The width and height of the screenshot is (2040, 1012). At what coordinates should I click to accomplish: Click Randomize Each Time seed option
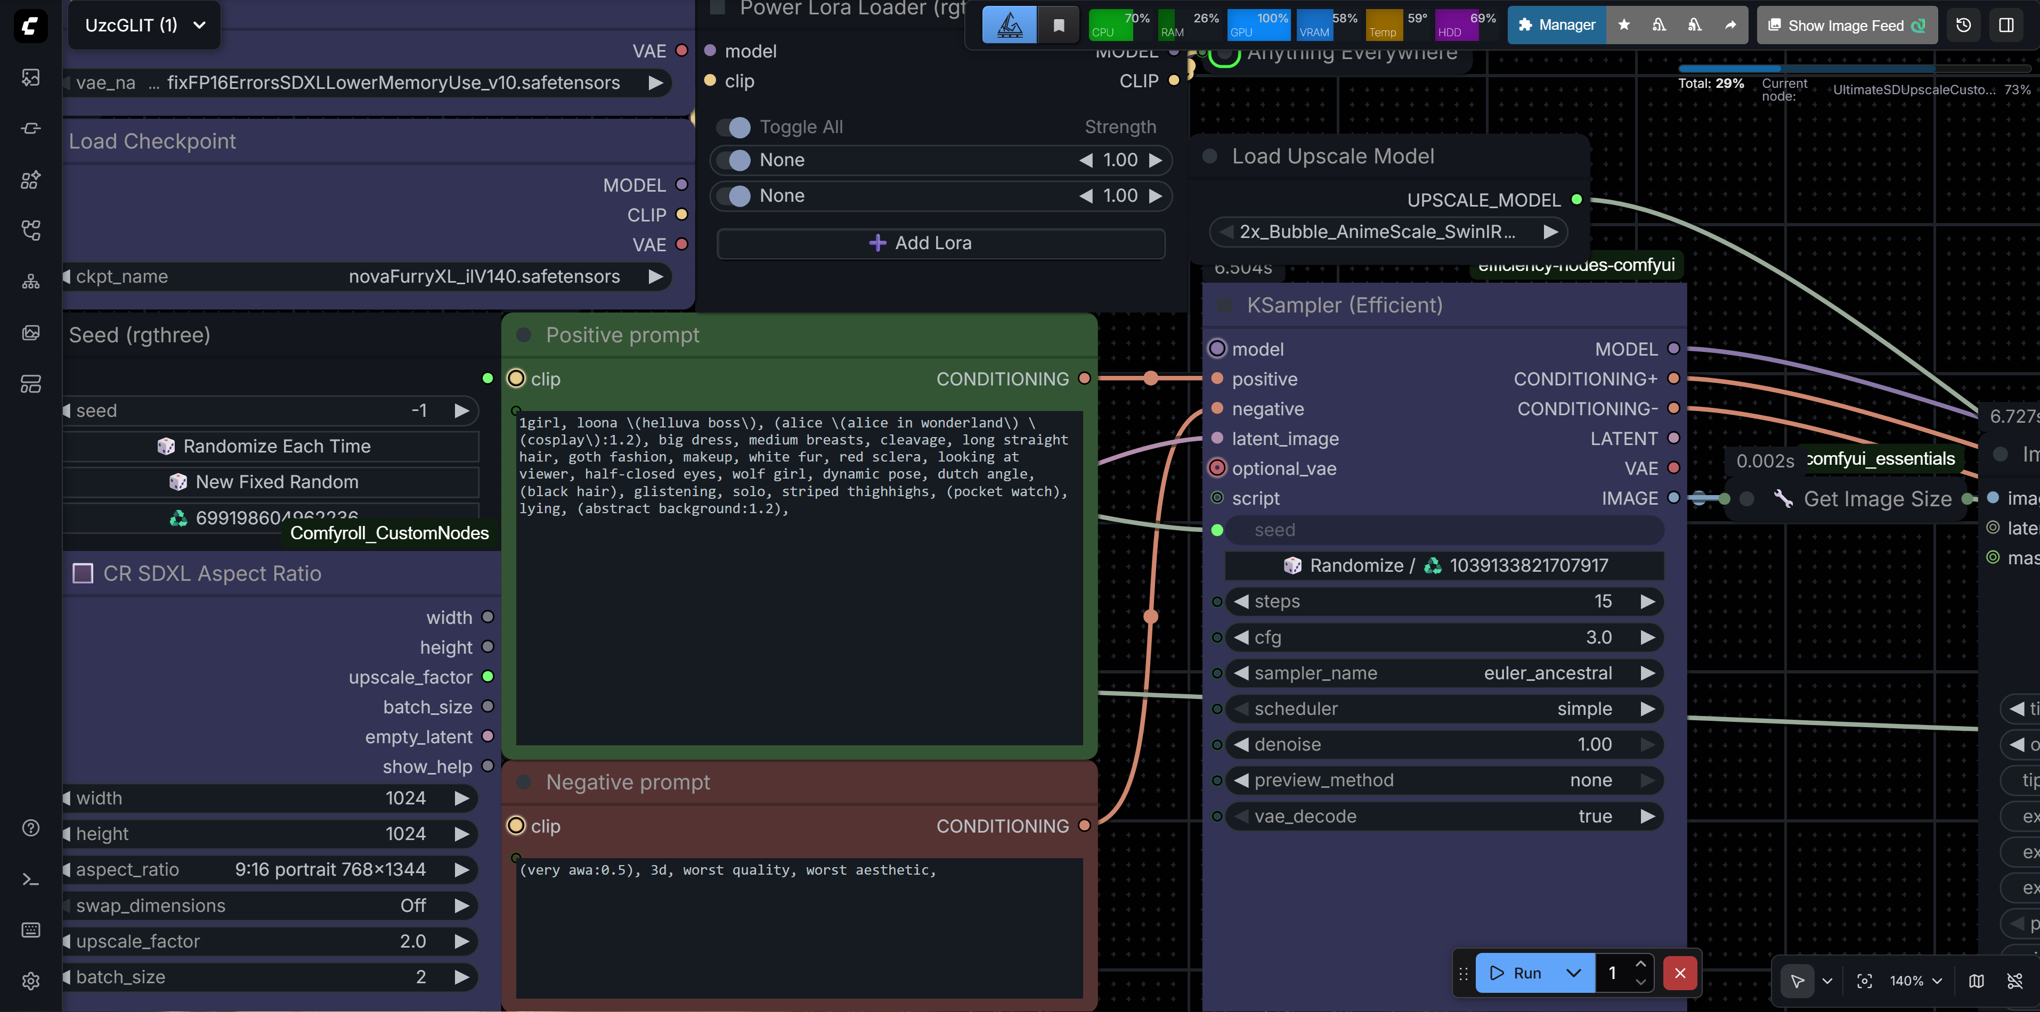(x=270, y=446)
